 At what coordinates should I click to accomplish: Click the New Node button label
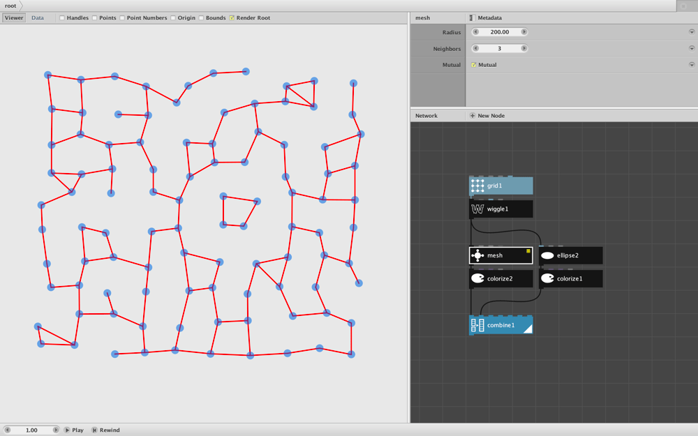491,116
